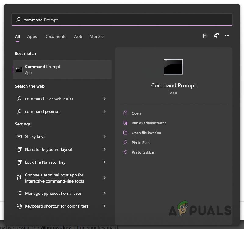
Task: Click the Manage app execution aliases list icon
Action: [x=19, y=193]
